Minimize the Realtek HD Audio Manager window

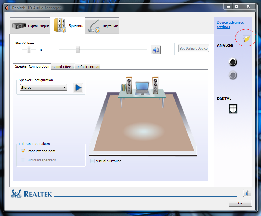coord(228,6)
